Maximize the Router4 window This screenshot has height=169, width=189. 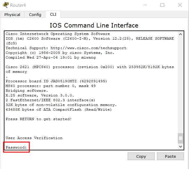[x=162, y=5]
